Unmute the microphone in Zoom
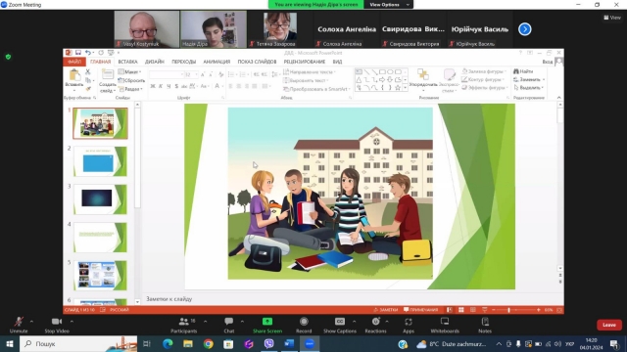 19,325
